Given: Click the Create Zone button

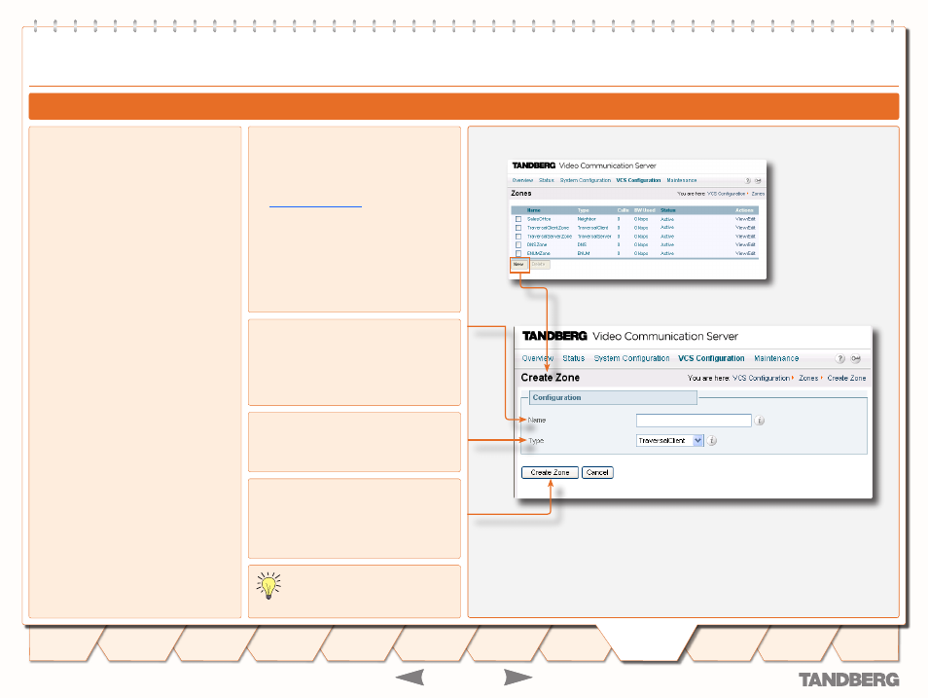Looking at the screenshot, I should point(550,472).
